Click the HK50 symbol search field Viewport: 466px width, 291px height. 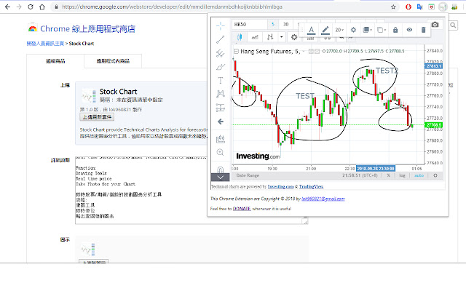coord(250,24)
